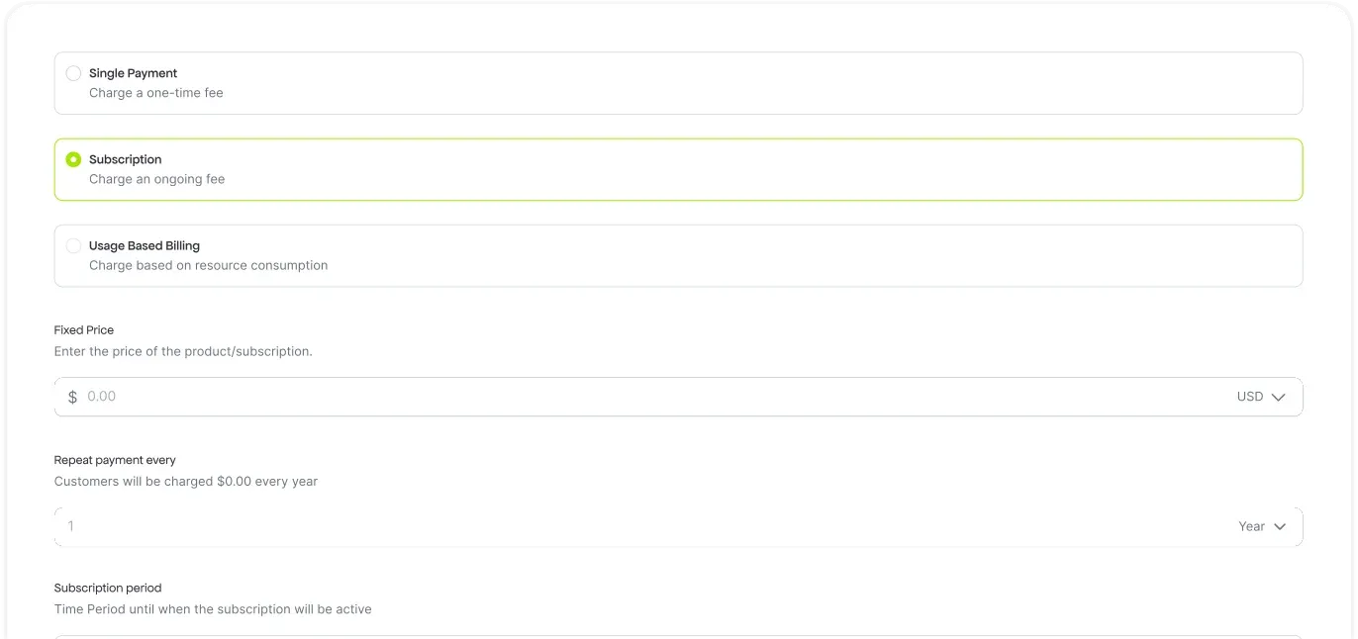Click the "Subscription period" label
The image size is (1358, 639).
(108, 588)
